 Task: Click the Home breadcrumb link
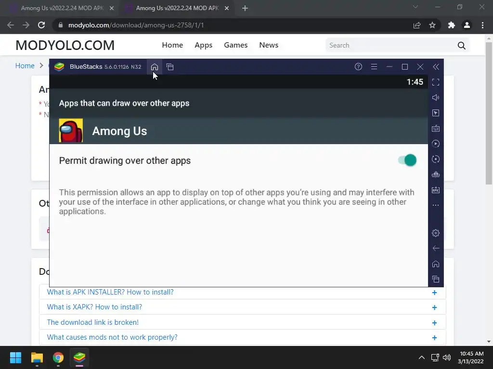pyautogui.click(x=25, y=65)
